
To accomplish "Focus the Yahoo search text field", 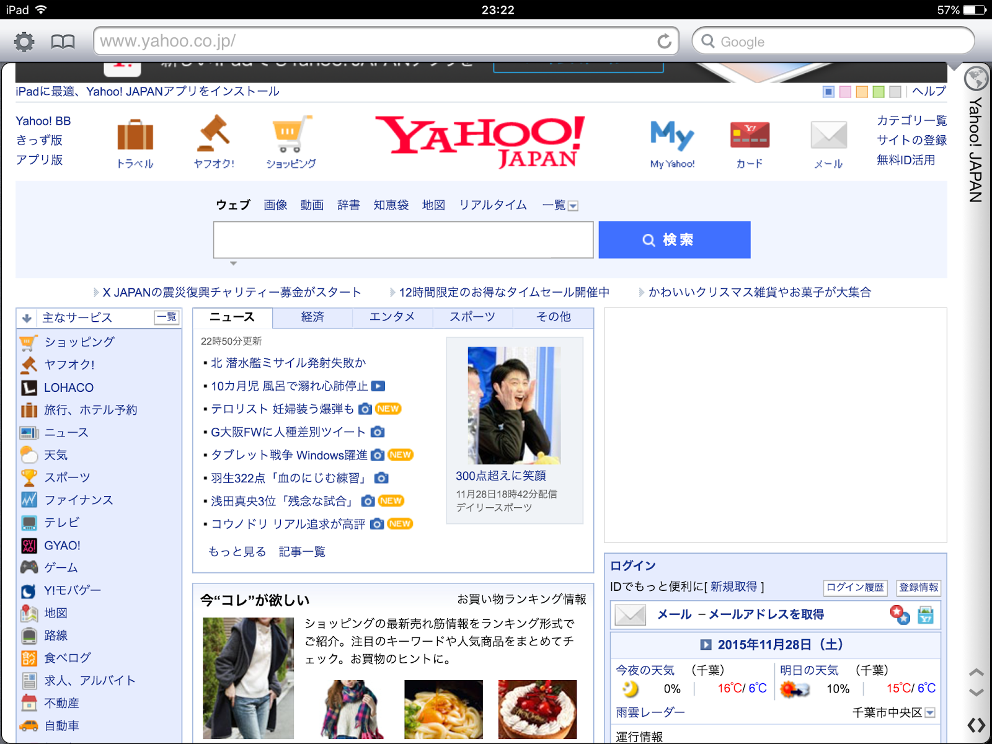I will [x=403, y=240].
